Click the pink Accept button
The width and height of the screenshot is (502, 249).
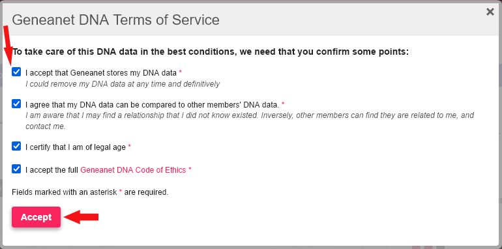pos(36,217)
